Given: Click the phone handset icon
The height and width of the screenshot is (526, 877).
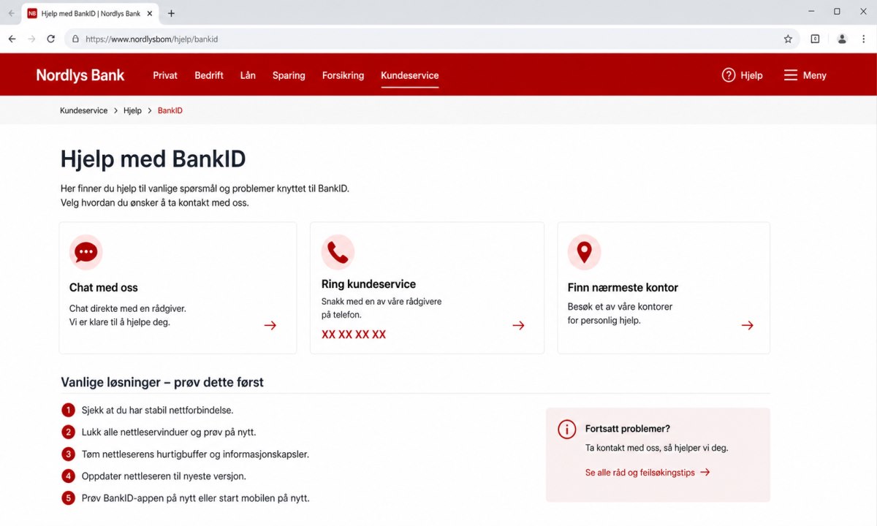Looking at the screenshot, I should coord(338,253).
